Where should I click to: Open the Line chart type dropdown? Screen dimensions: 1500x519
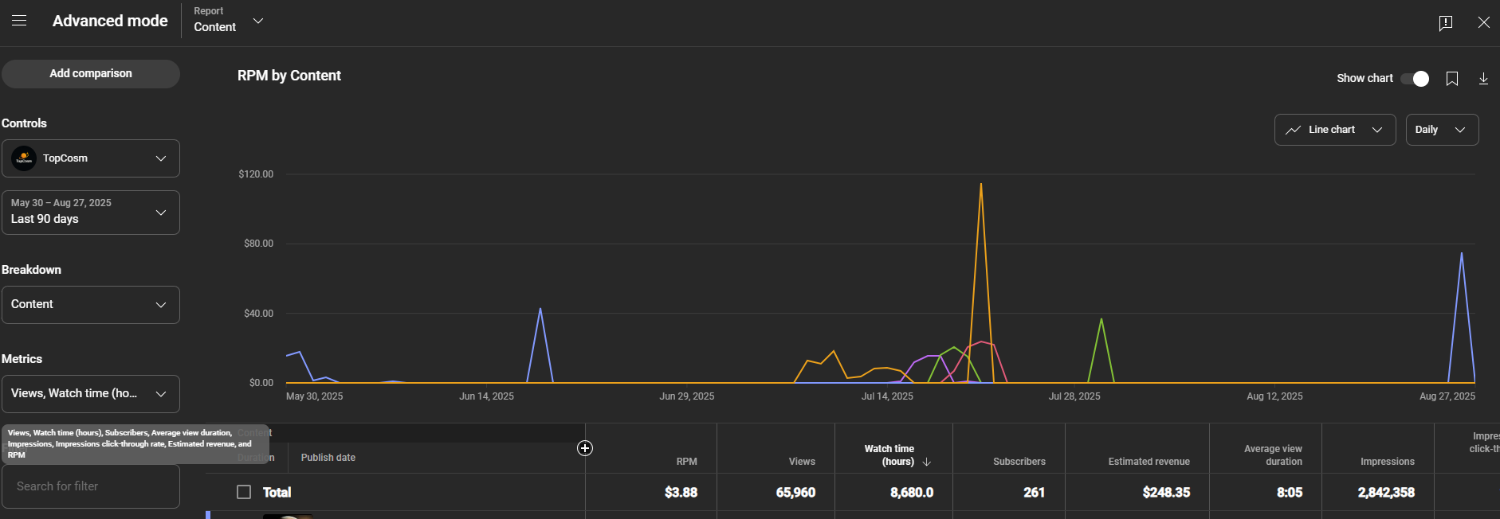coord(1335,130)
